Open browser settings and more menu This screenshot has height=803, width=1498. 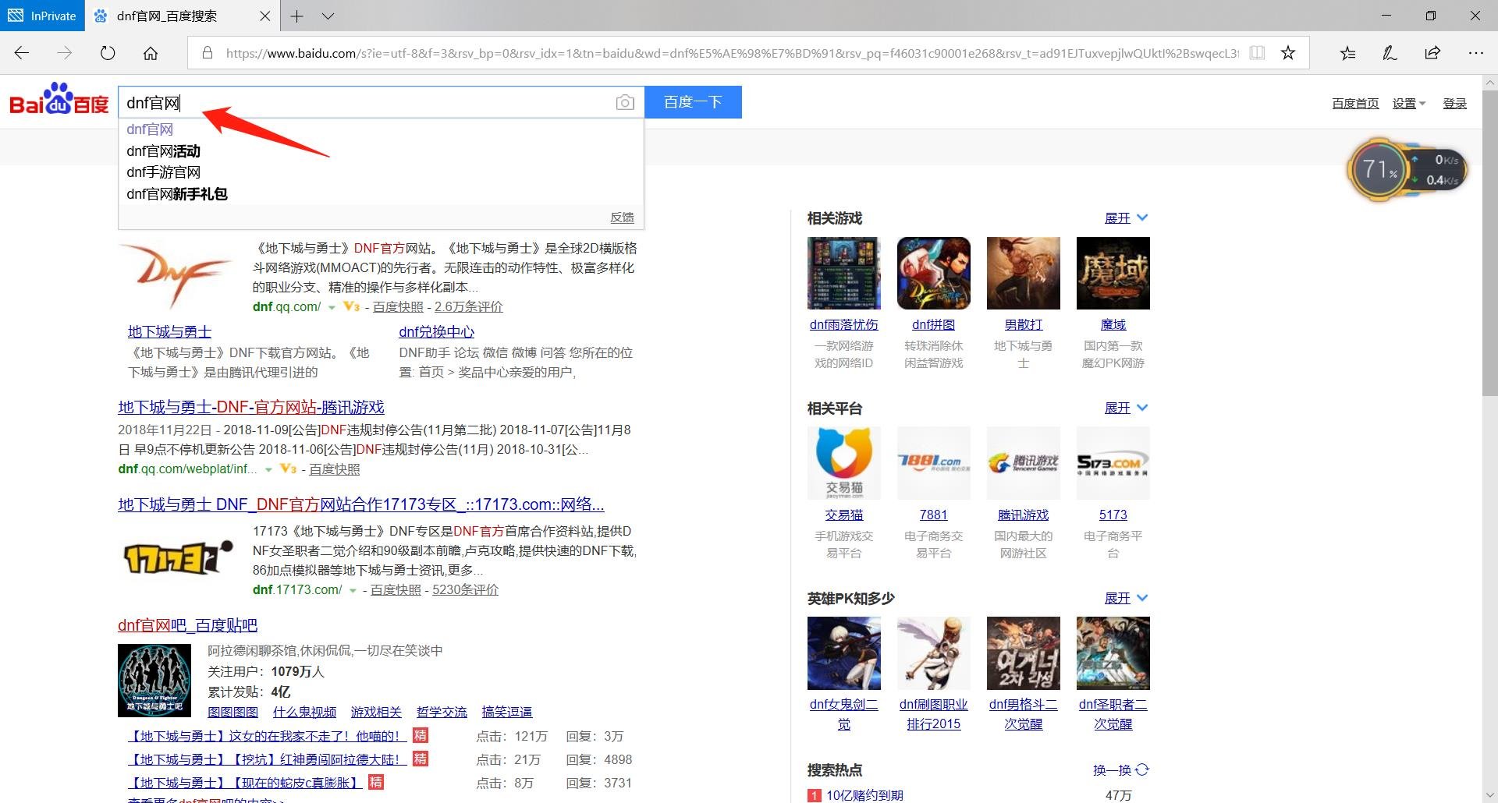click(1475, 53)
